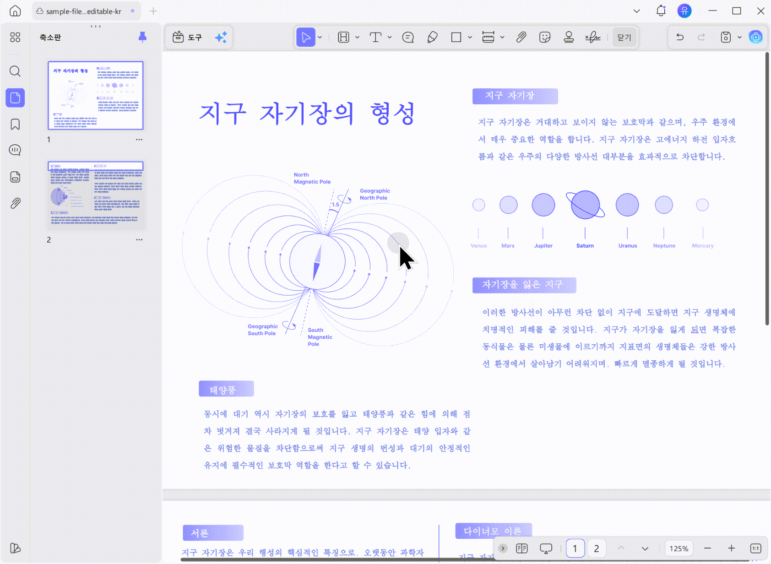The image size is (771, 564).
Task: Go to previous page arrow
Action: [621, 548]
